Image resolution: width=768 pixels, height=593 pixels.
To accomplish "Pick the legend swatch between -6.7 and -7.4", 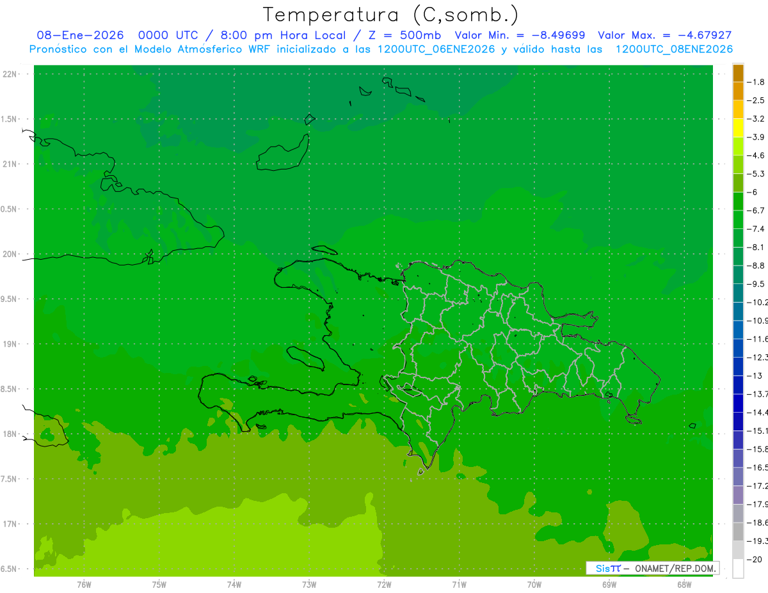I will point(738,219).
